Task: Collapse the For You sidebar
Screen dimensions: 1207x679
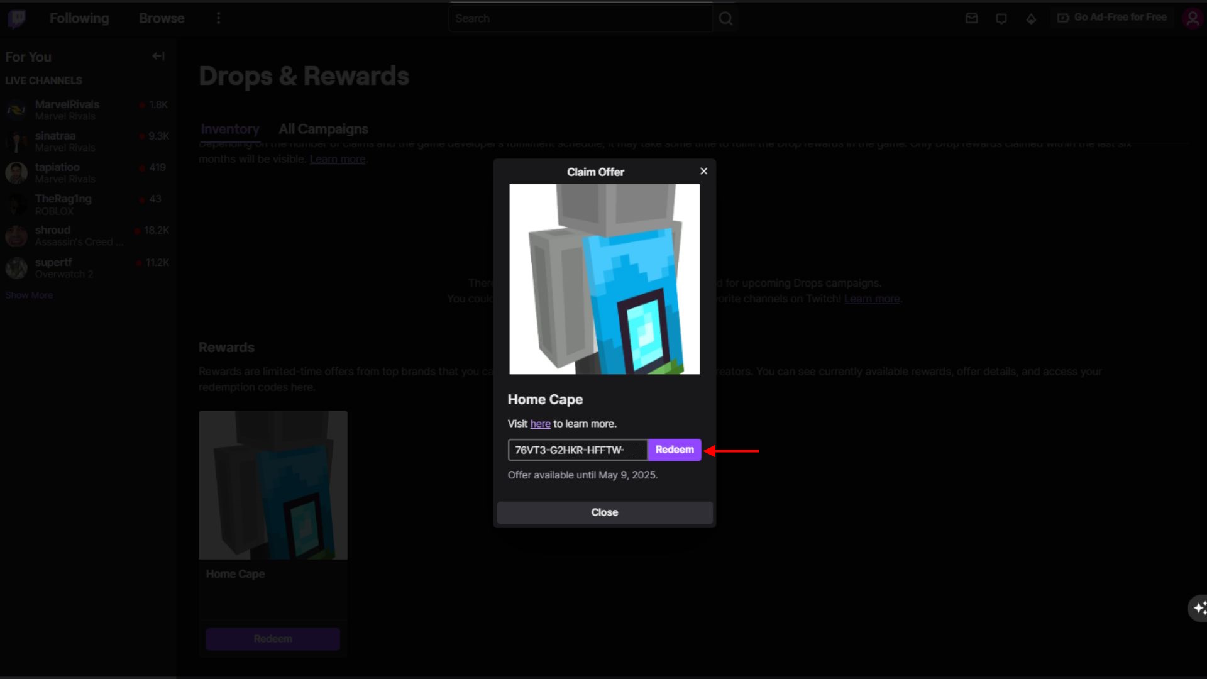Action: click(158, 57)
